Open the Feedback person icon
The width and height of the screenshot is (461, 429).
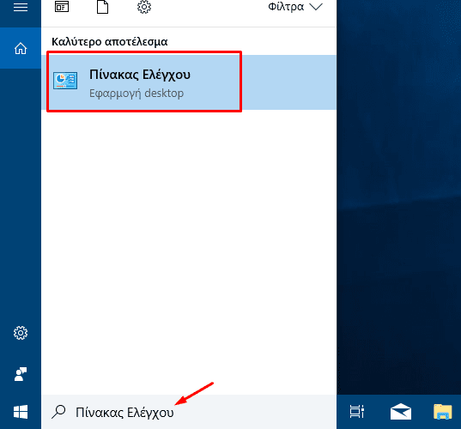pos(21,374)
